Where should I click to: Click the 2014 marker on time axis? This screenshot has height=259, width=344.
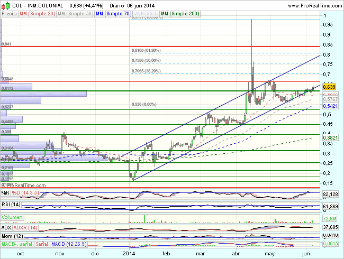(x=130, y=253)
